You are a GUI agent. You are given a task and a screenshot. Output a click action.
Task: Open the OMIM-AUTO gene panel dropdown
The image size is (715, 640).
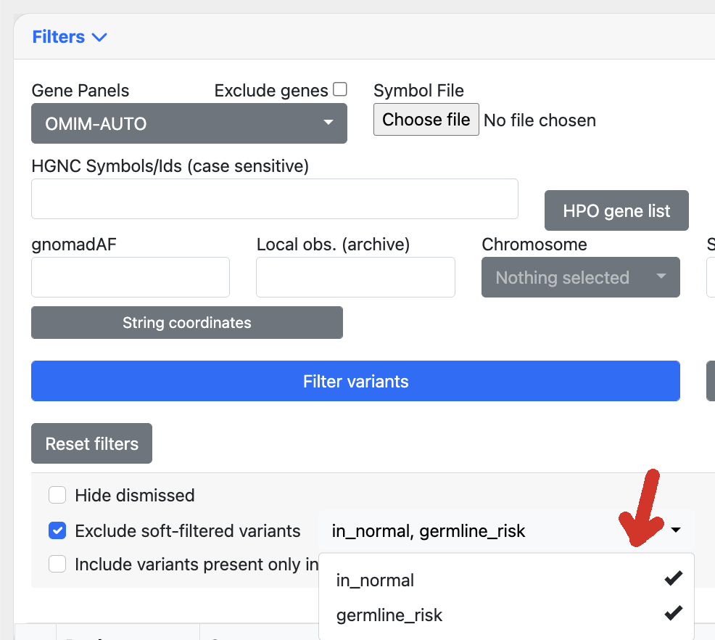click(189, 123)
